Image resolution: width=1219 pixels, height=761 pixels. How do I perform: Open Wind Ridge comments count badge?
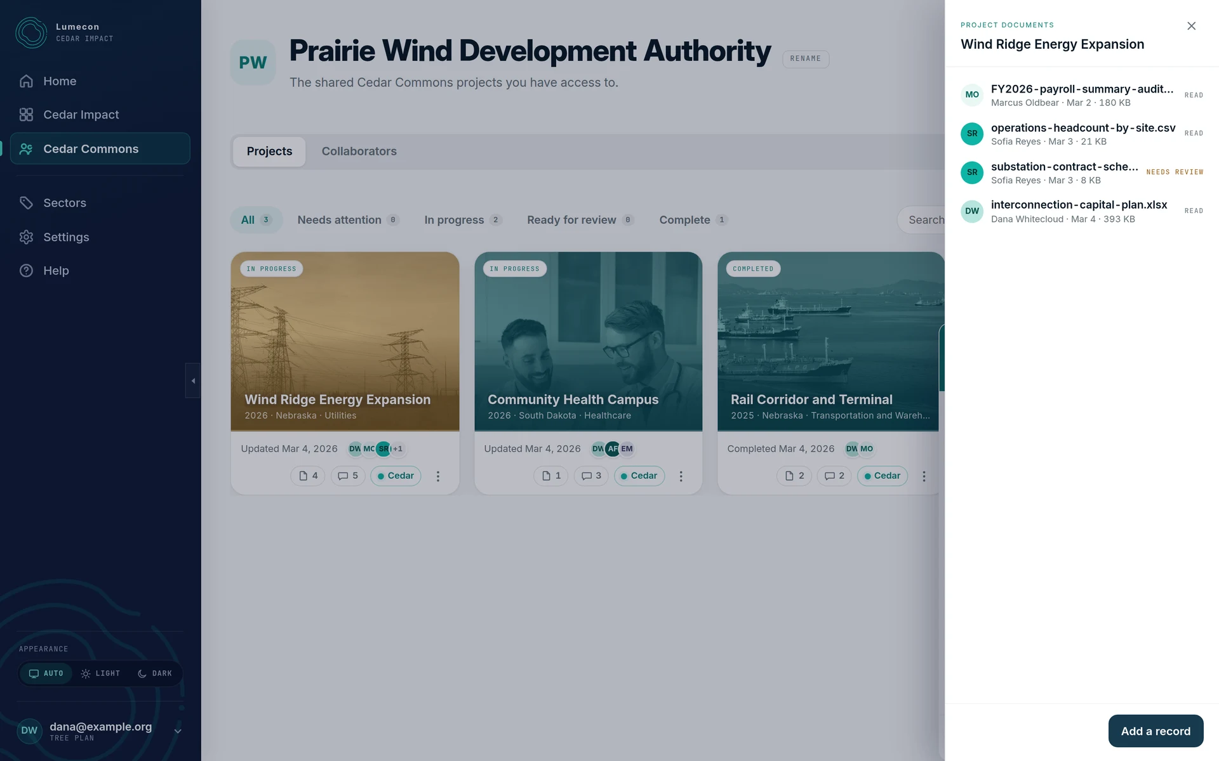[x=348, y=476]
